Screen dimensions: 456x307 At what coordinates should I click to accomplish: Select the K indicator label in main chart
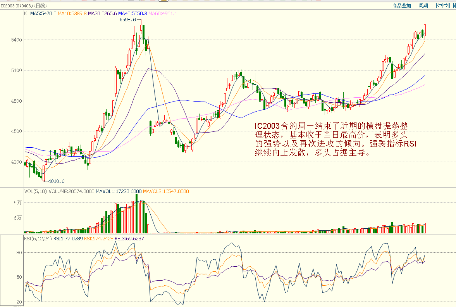pyautogui.click(x=26, y=14)
